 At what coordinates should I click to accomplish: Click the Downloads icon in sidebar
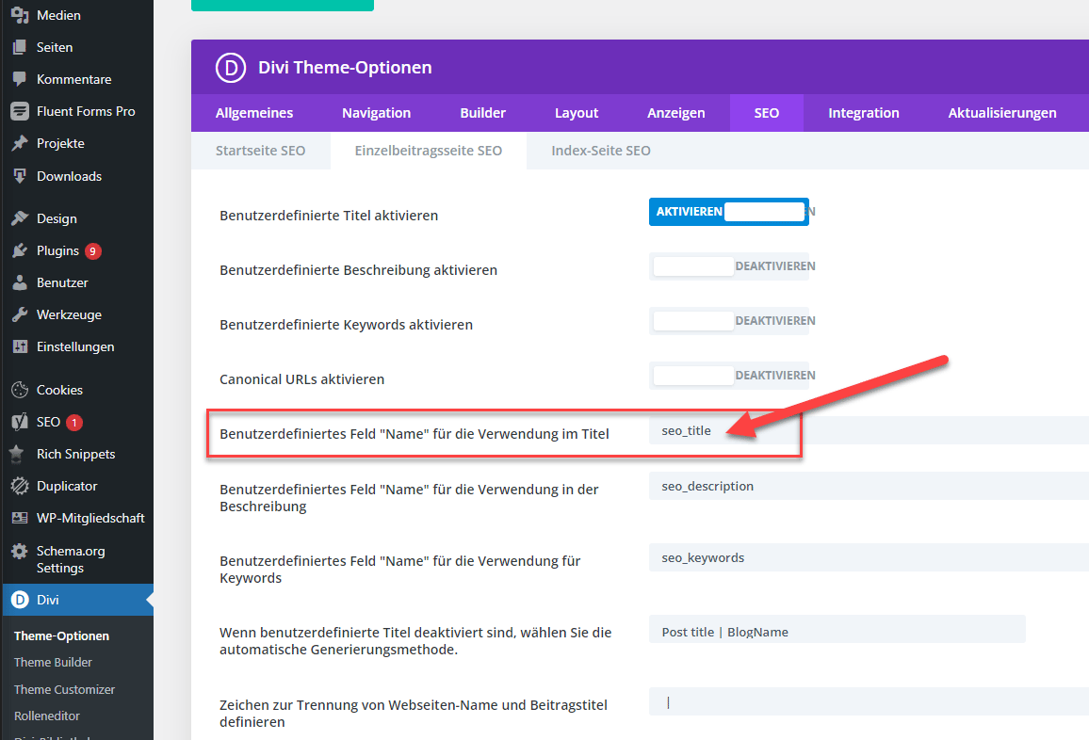tap(20, 176)
